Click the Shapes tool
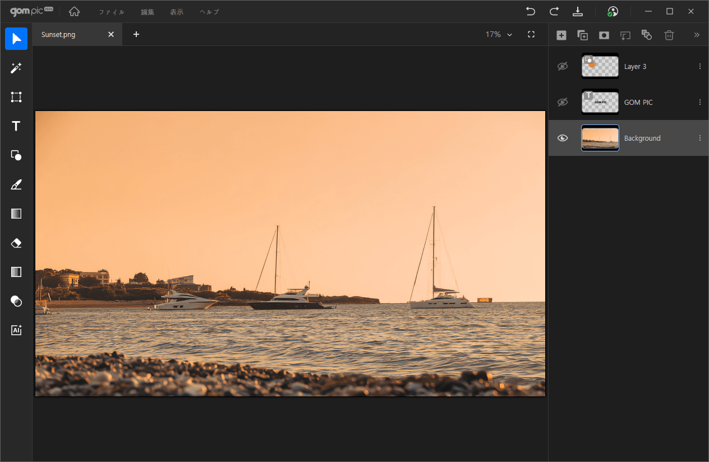This screenshot has width=709, height=462. pos(16,155)
